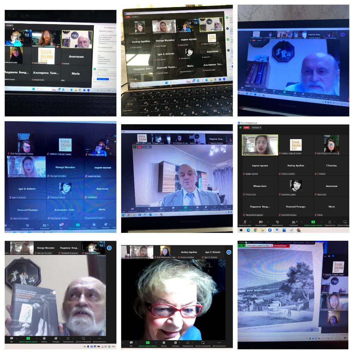Viewport: 354px width, 354px height.
Task: Select Igor S. Golovin thumbnail above red-glasses woman
Action: point(213,252)
